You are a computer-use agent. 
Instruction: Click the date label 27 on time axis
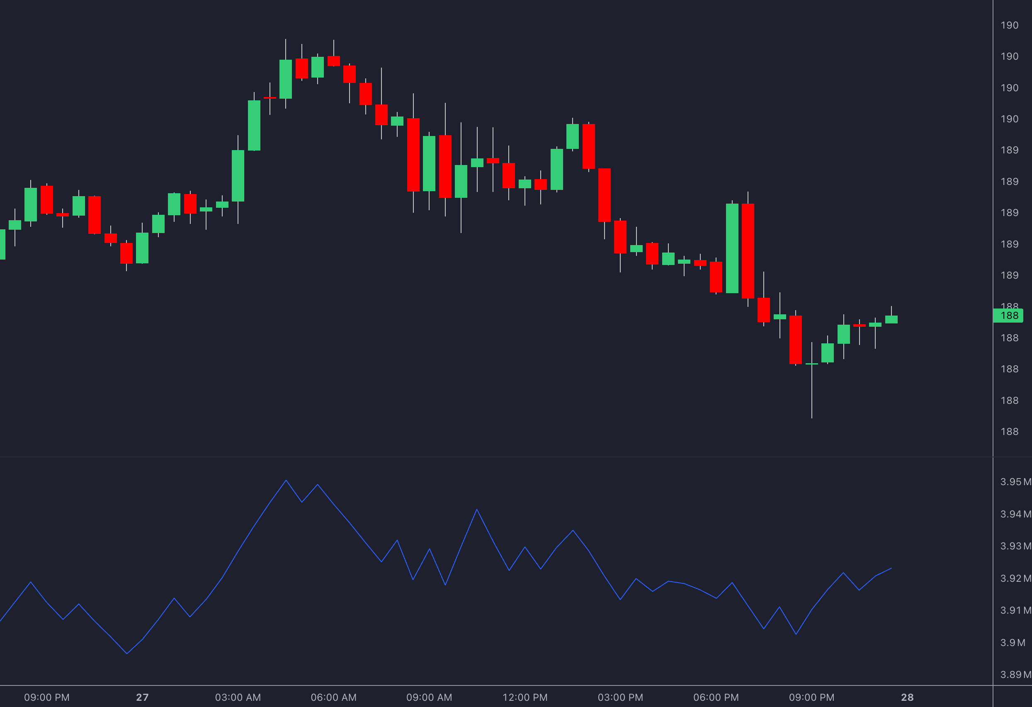pos(142,697)
